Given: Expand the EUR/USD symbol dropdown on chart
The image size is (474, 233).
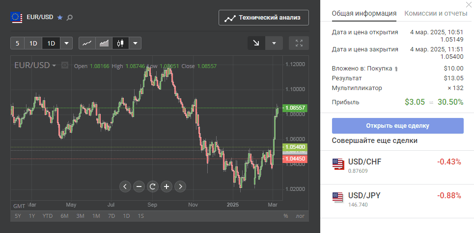Looking at the screenshot, I should click(54, 66).
